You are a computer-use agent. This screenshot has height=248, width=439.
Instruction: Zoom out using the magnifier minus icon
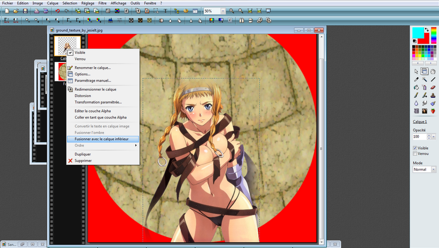coord(241,11)
